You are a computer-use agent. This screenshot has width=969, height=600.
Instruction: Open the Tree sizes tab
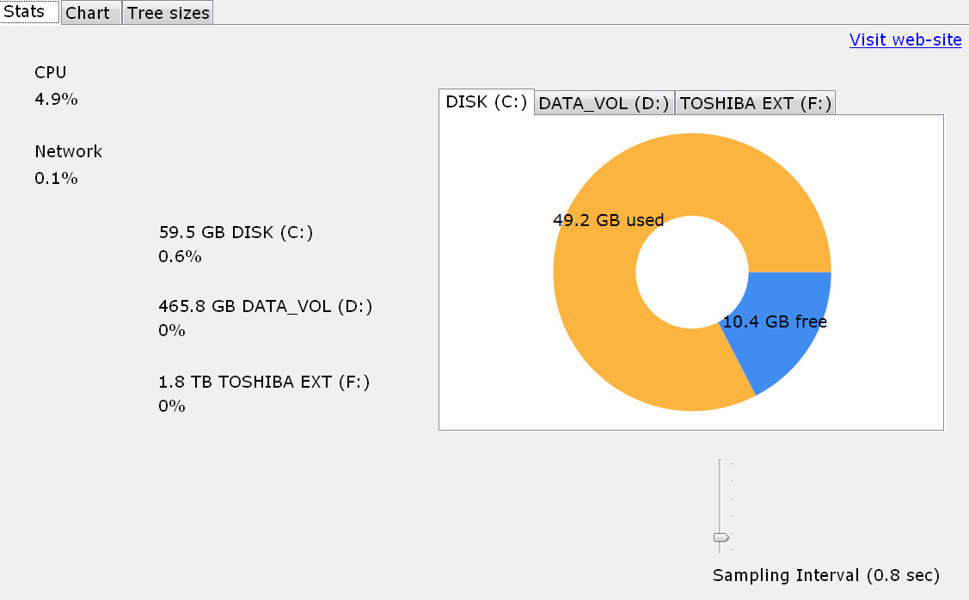(x=168, y=13)
